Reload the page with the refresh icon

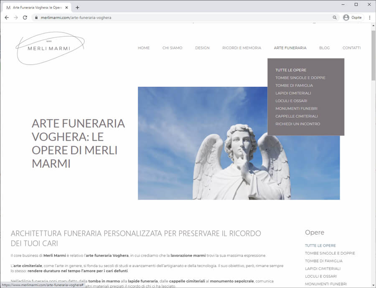pyautogui.click(x=25, y=18)
